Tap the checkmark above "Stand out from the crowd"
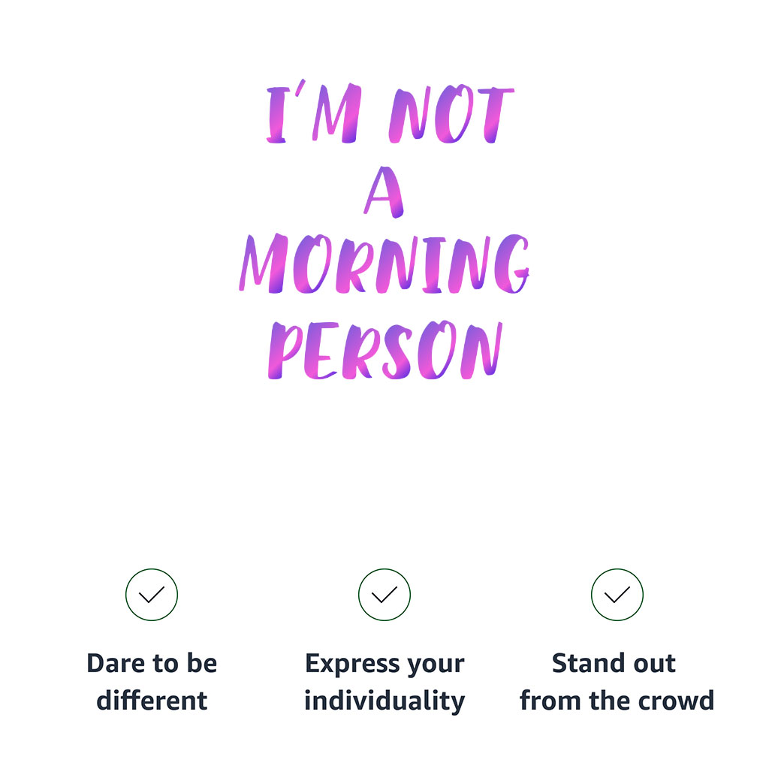 click(617, 595)
